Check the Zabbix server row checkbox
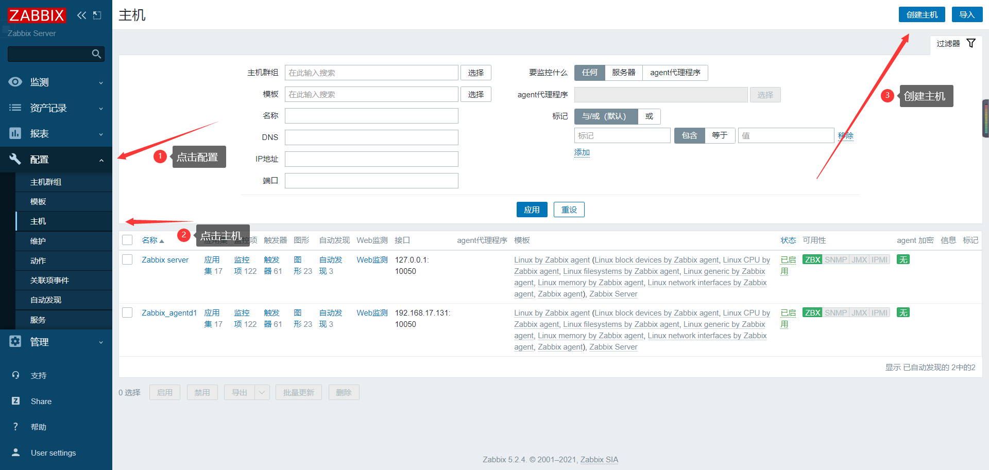 click(x=127, y=259)
